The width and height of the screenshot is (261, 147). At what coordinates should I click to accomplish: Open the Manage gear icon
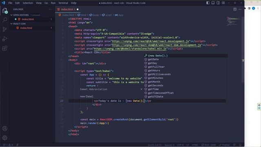pyautogui.click(x=4, y=138)
